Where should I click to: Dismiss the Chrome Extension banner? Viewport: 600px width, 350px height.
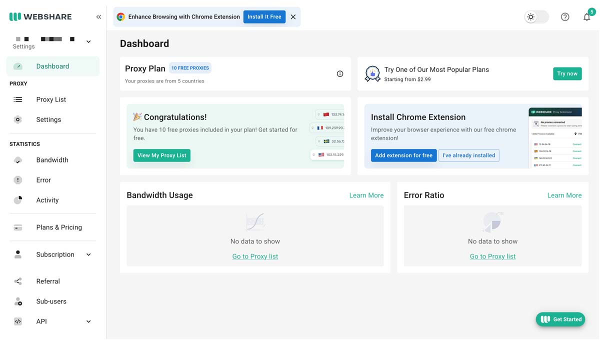click(x=293, y=17)
